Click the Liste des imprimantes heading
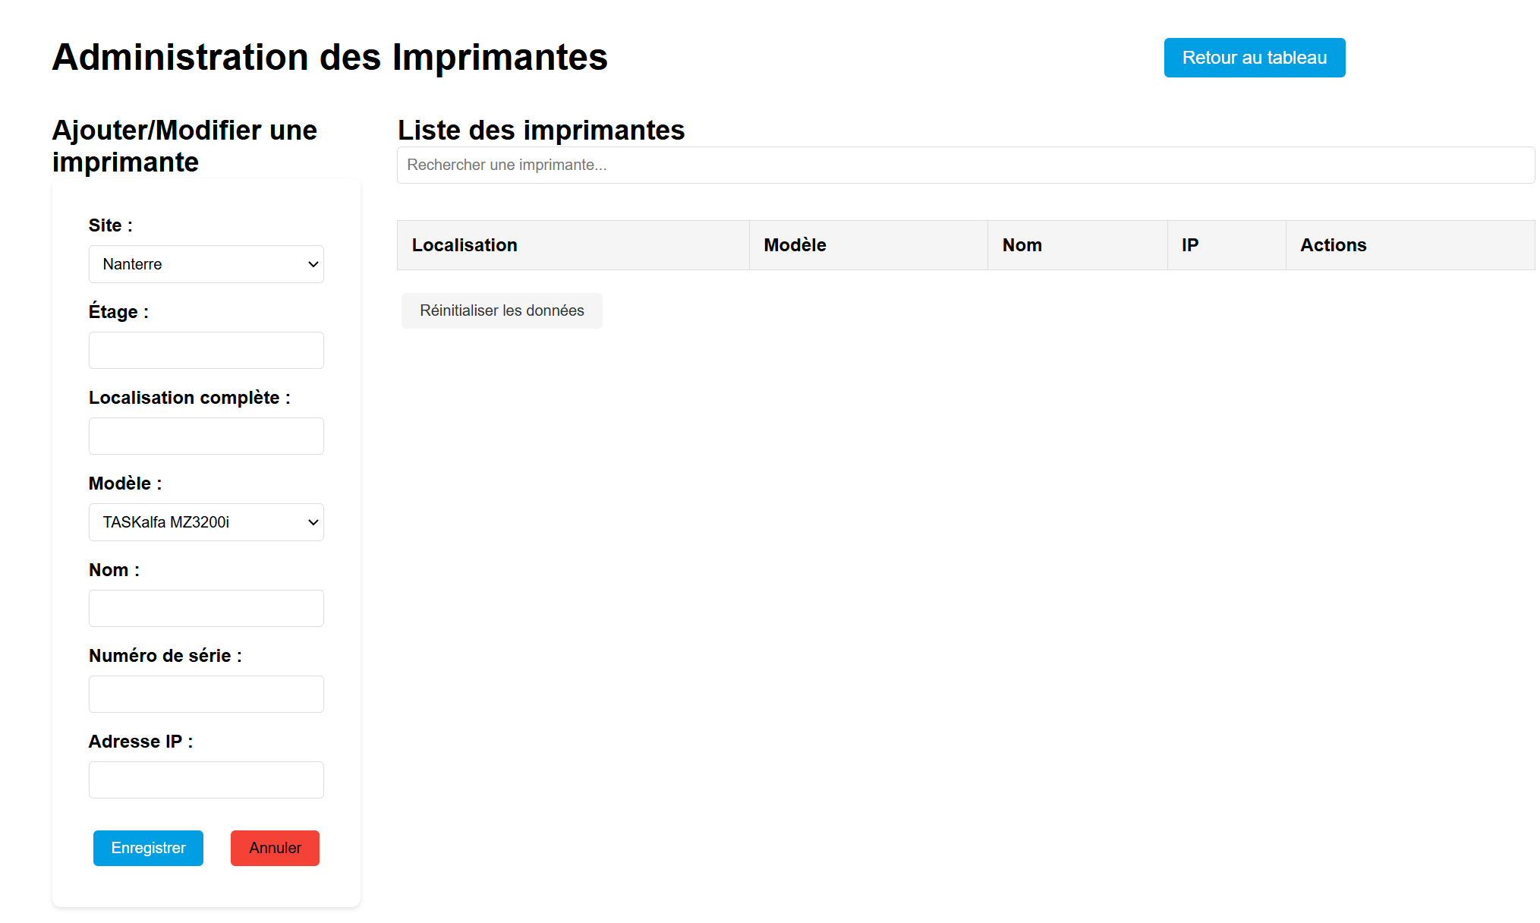Viewport: 1540px width, 923px height. (x=540, y=130)
